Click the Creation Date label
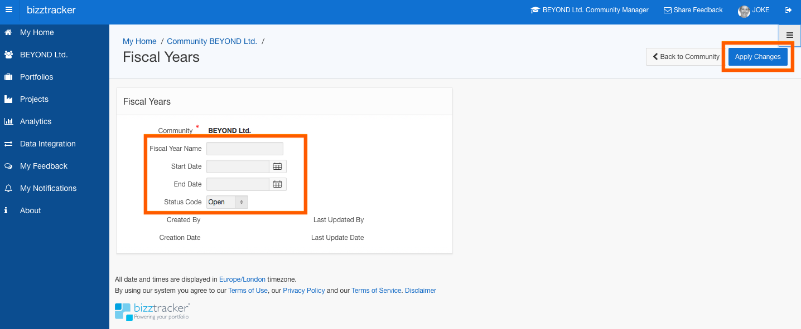 pos(180,238)
